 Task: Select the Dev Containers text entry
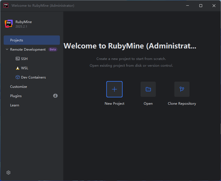click(x=33, y=77)
